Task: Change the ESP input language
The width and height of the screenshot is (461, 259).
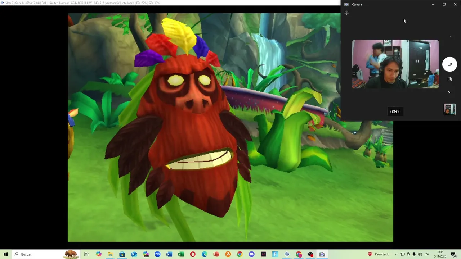Action: 427,254
